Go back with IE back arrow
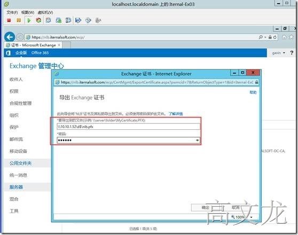Image resolution: width=298 pixels, height=235 pixels. pyautogui.click(x=10, y=37)
